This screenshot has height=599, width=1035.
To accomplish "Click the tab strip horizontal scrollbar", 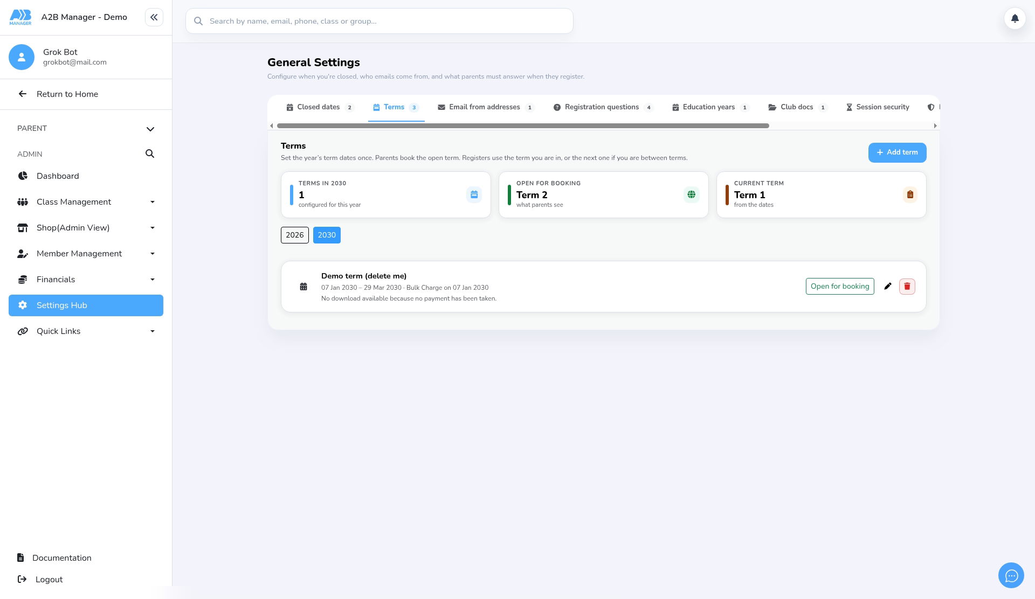I will coord(523,126).
